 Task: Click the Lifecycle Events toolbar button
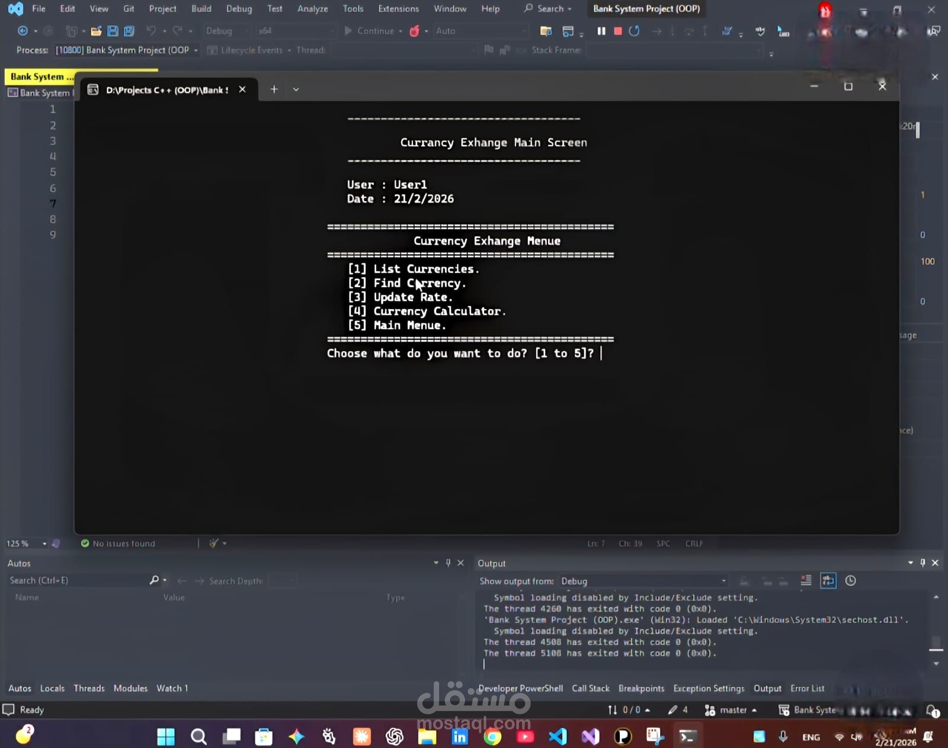[245, 50]
